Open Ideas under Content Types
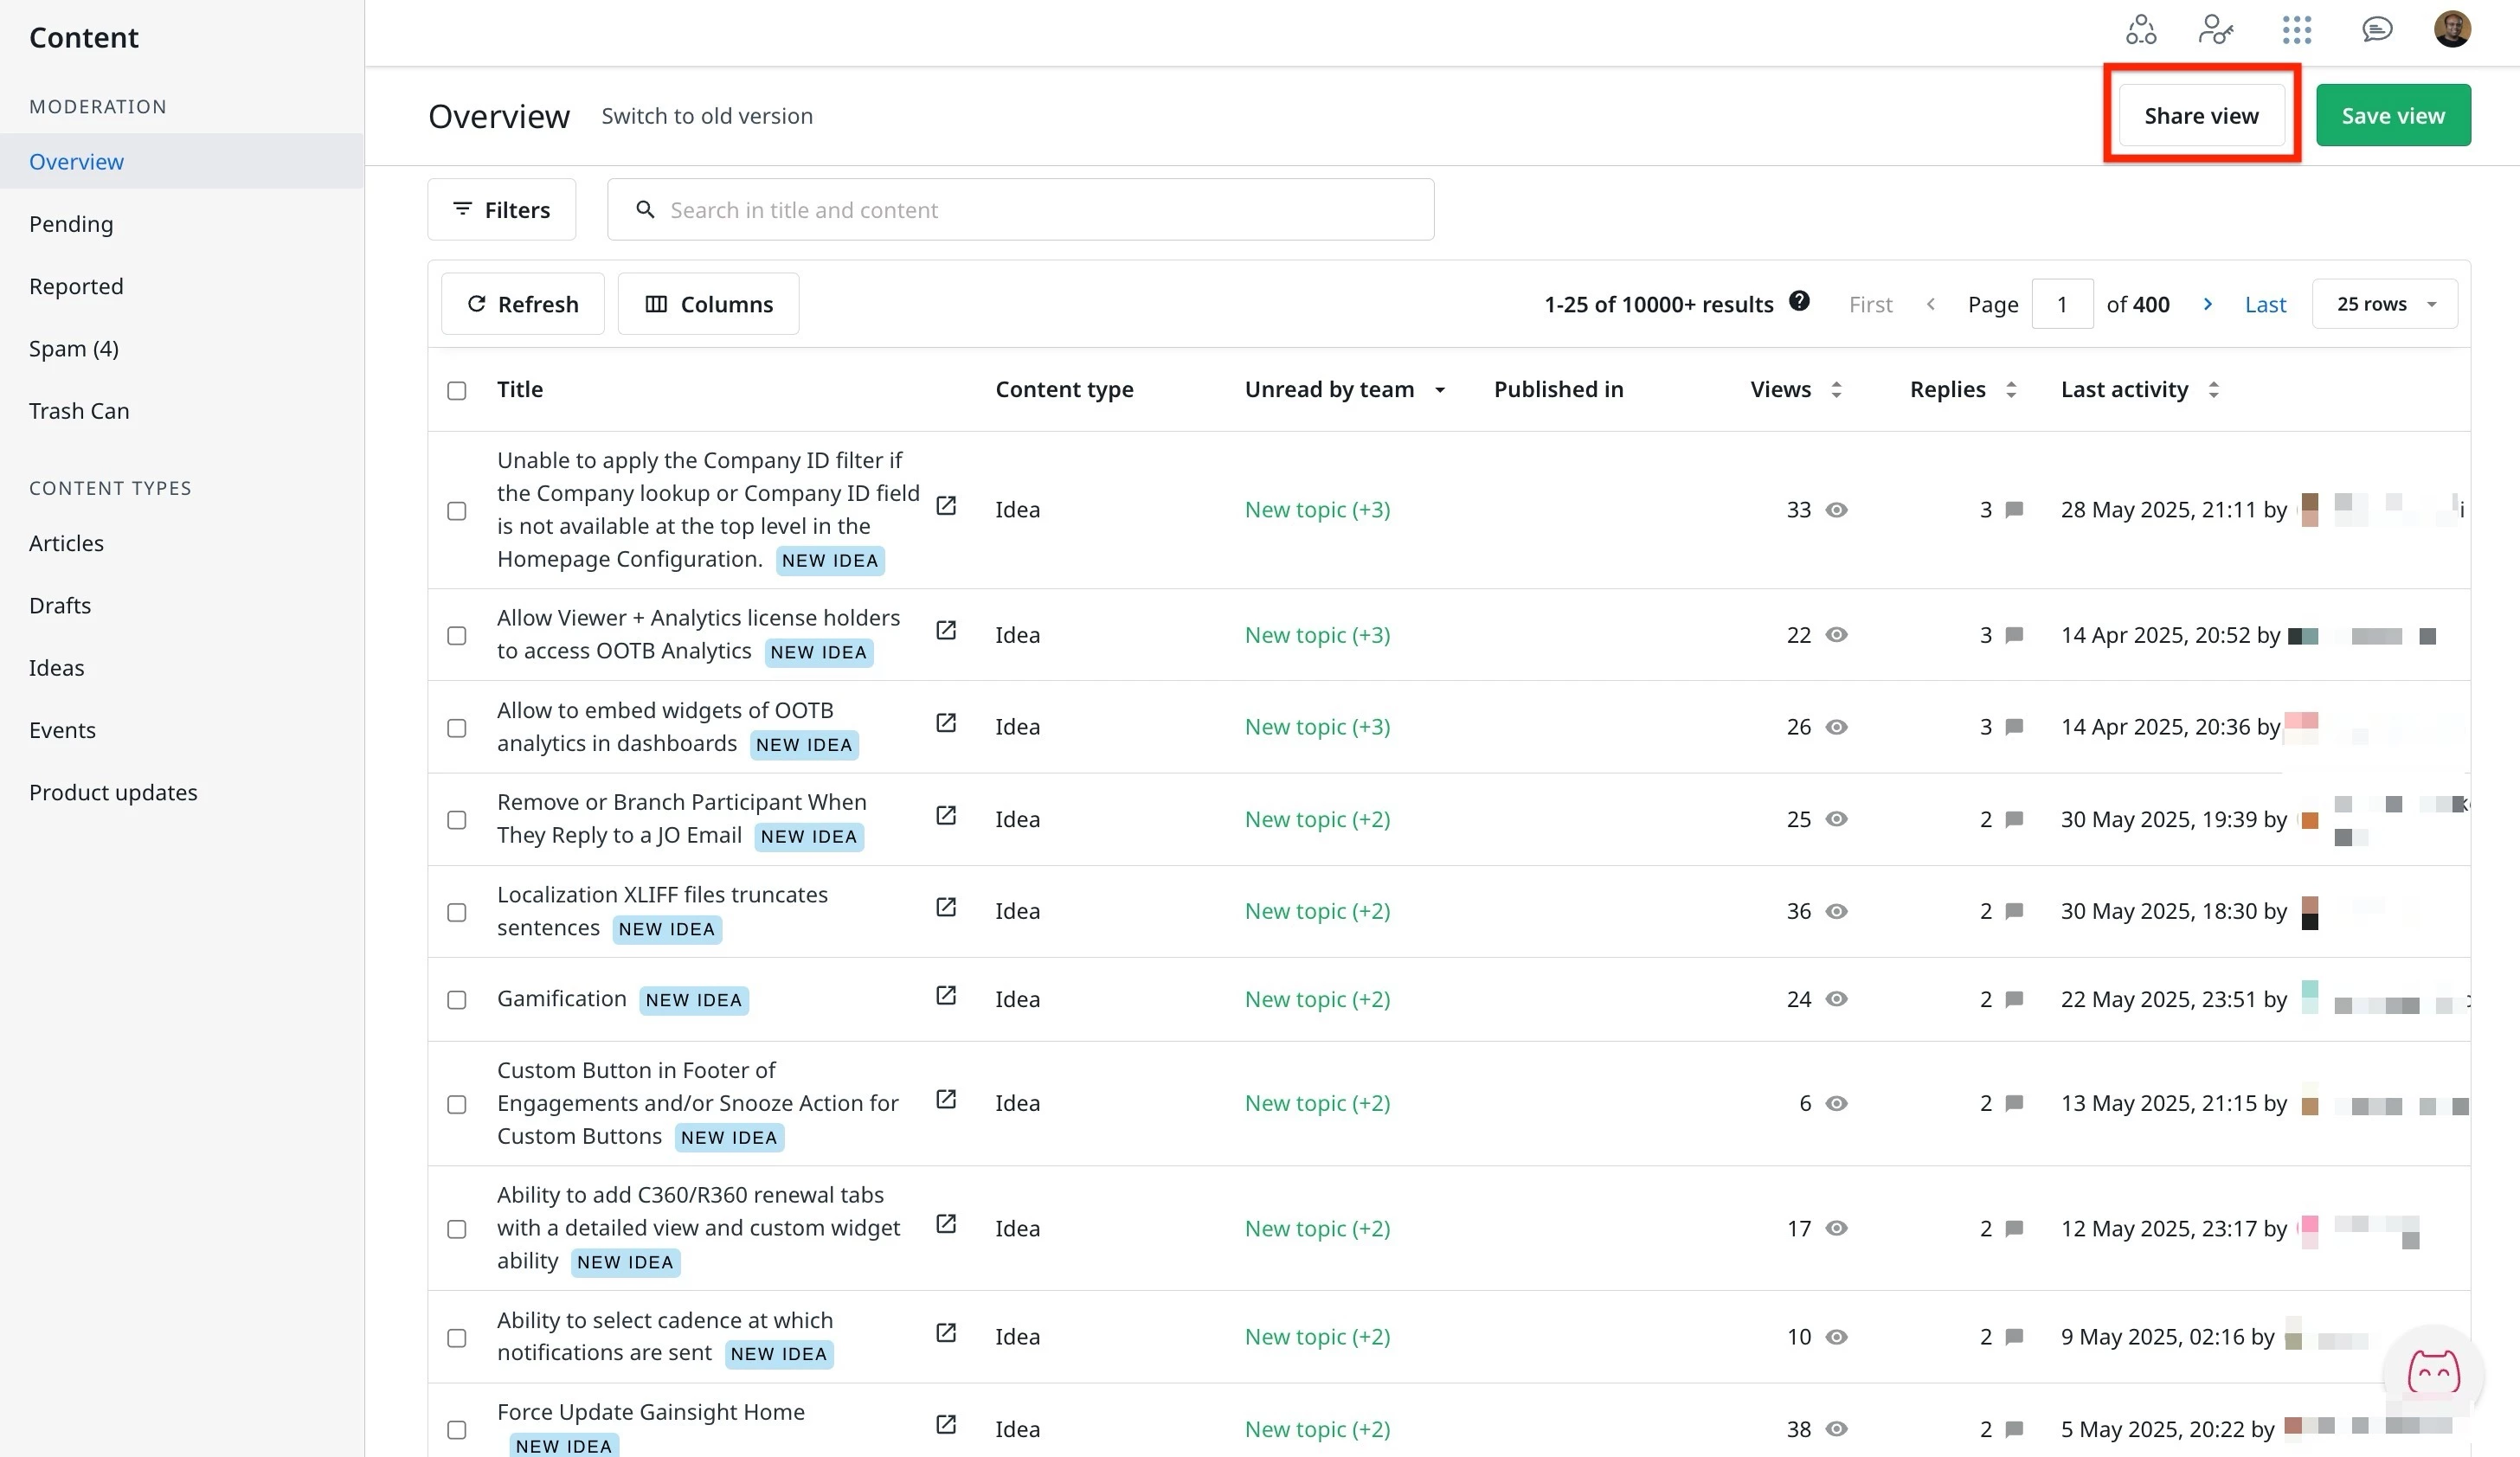 click(x=57, y=668)
